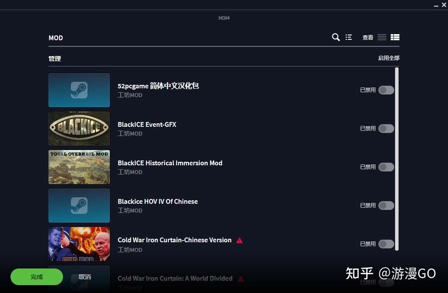
Task: Click 启用全部 to enable all mods
Action: coord(388,58)
